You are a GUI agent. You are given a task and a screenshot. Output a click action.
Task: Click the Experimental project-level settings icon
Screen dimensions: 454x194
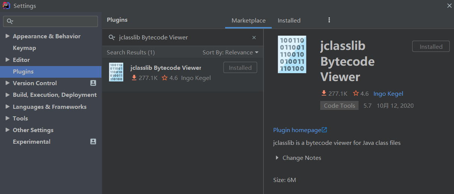tap(93, 141)
